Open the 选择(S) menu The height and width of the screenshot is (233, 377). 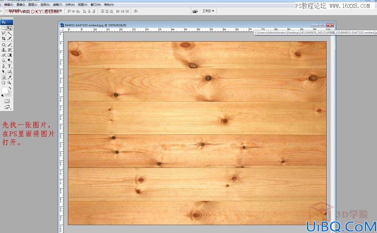tap(45, 4)
